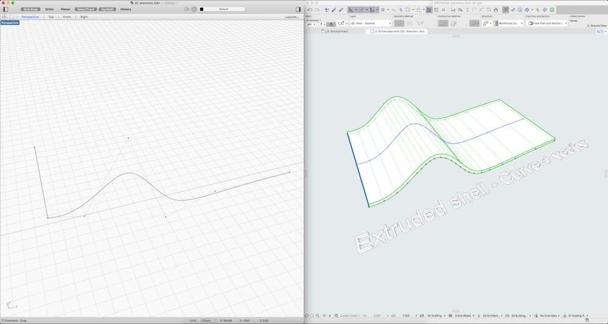
Task: Show Rhino right sidebar panel
Action: [x=298, y=9]
